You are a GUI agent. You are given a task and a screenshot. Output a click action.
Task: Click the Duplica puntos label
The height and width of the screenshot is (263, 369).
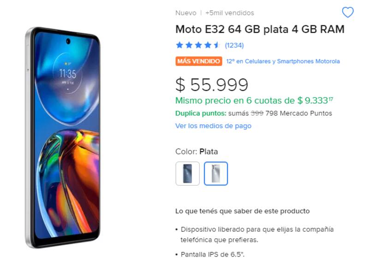point(201,113)
